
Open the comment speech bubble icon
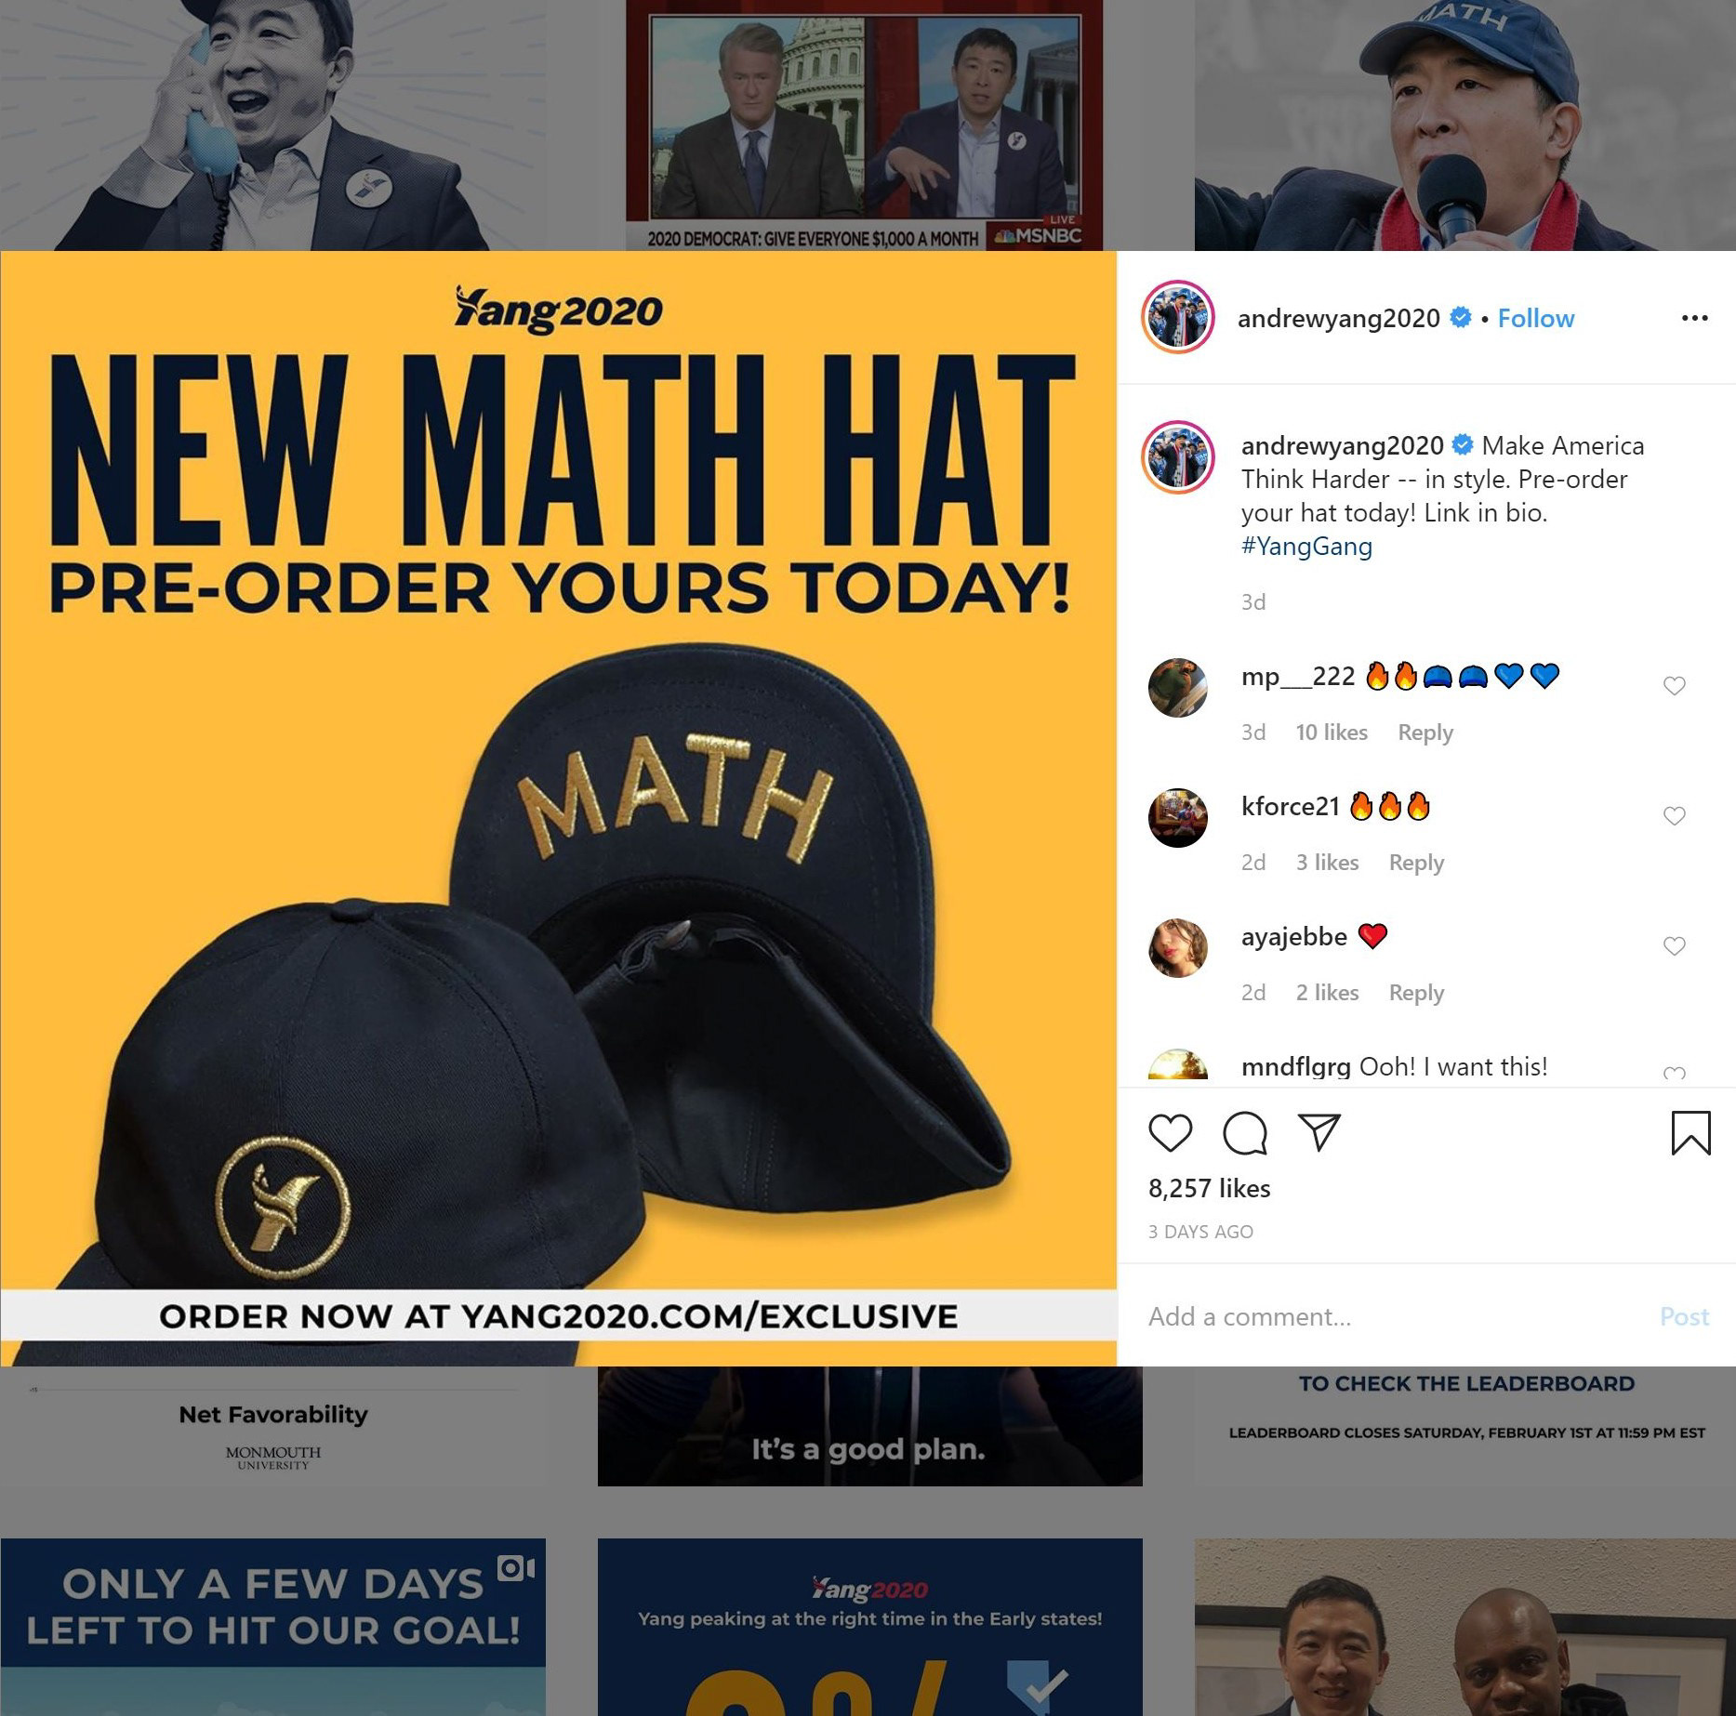(x=1245, y=1133)
